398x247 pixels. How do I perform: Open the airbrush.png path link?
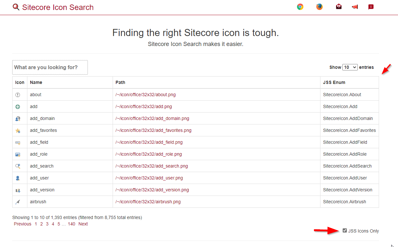pos(148,202)
